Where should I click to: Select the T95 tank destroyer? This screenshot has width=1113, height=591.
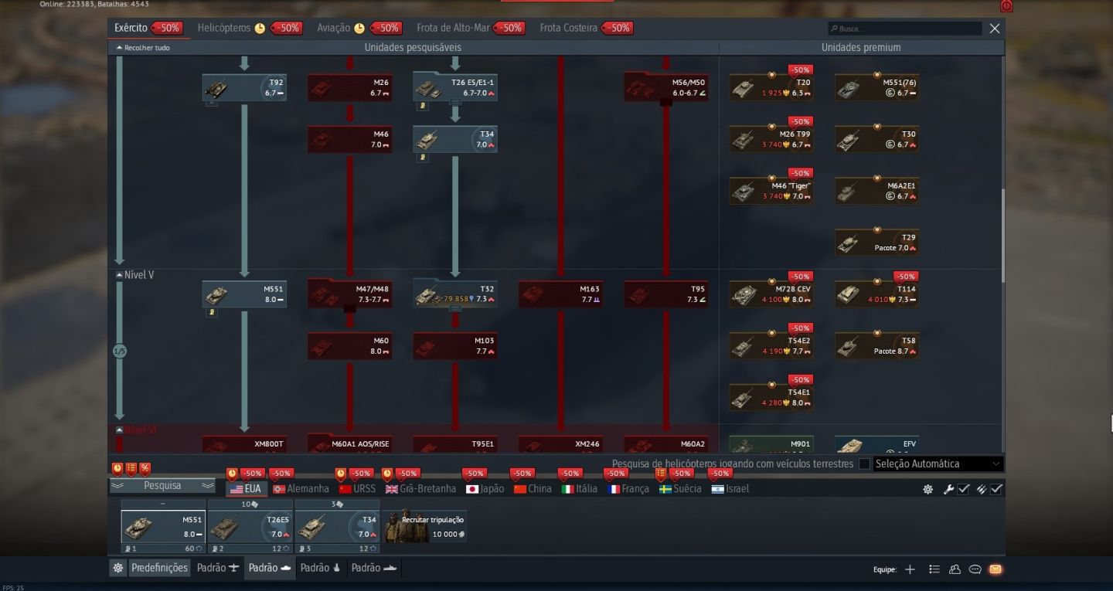666,294
